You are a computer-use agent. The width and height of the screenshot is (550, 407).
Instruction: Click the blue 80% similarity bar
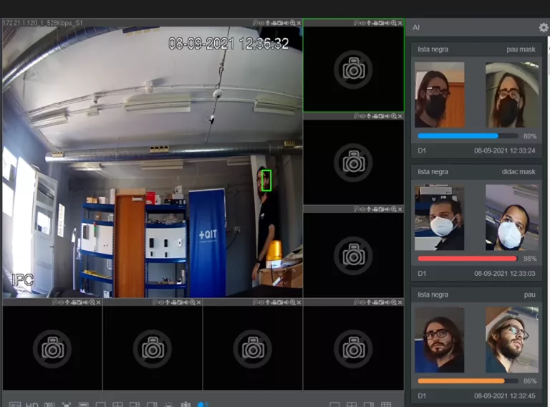click(468, 135)
